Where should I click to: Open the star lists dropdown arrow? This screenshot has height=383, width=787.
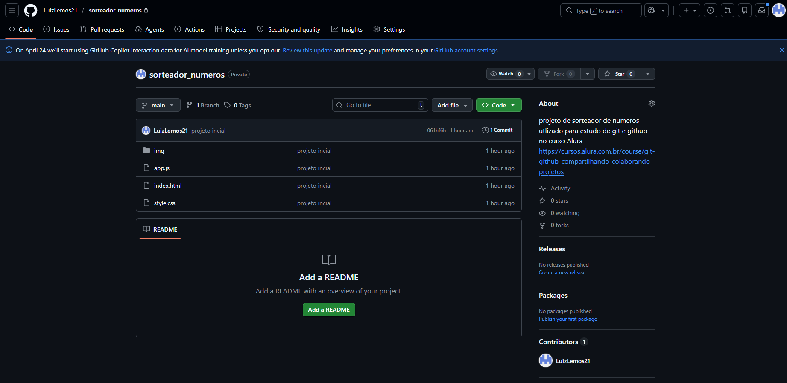pos(648,74)
